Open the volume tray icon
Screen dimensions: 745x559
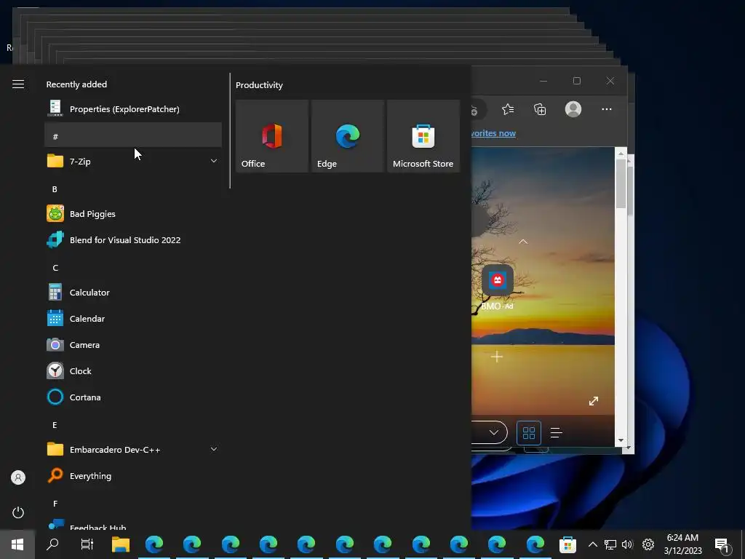point(627,544)
